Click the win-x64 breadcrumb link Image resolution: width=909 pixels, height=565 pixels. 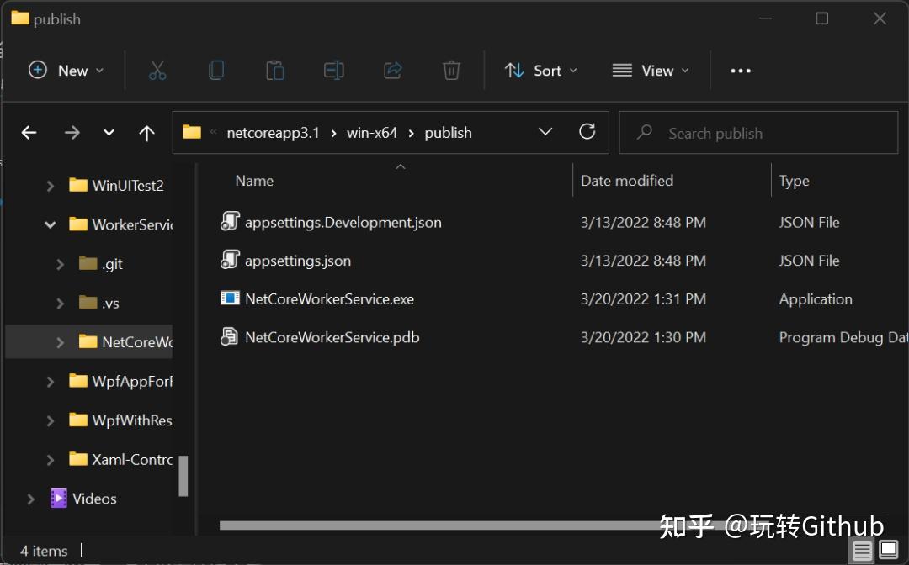372,132
